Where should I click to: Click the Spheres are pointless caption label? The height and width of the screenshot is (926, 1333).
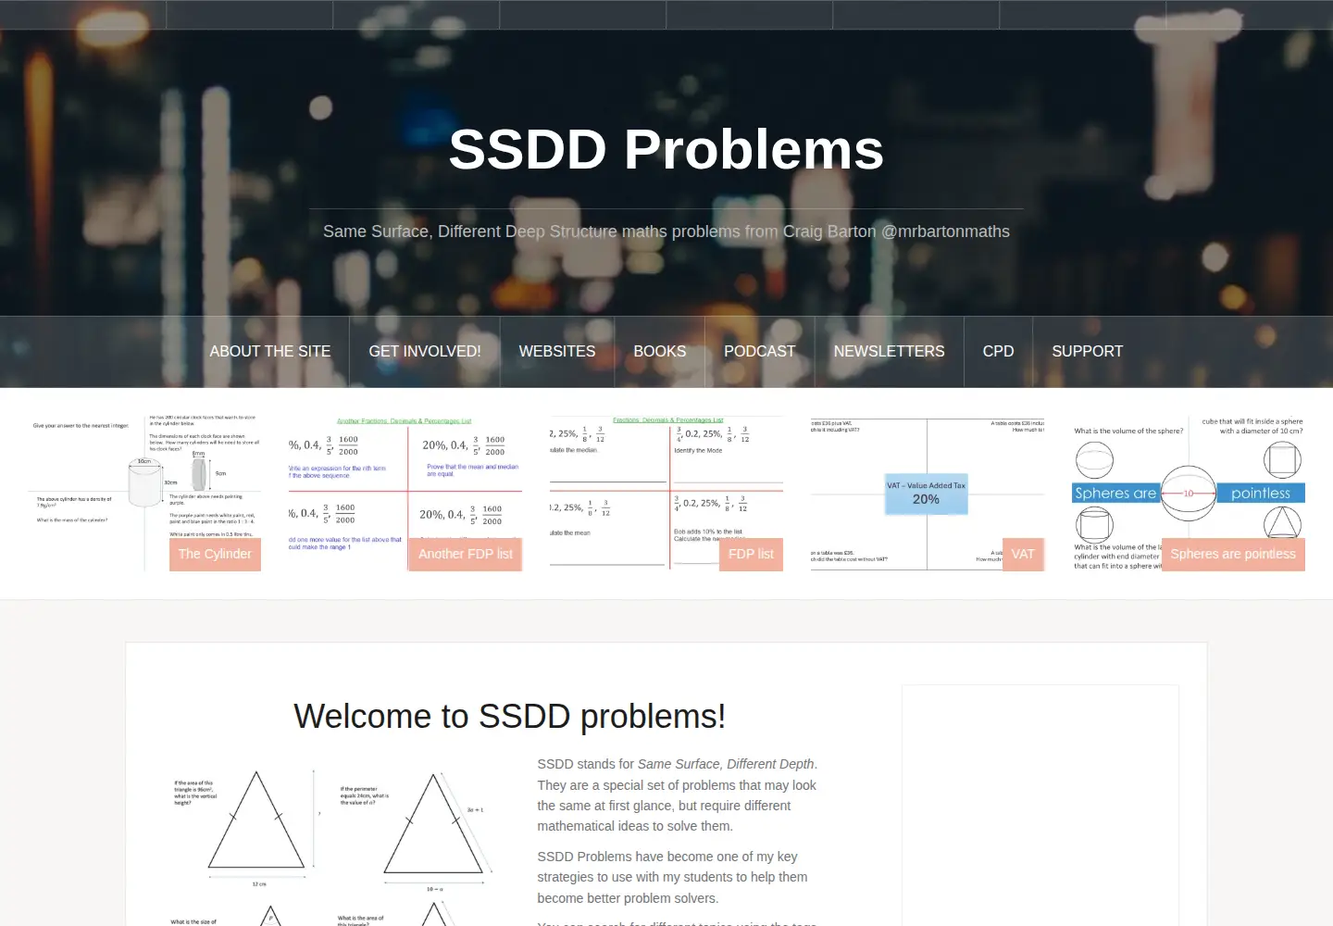click(1233, 554)
